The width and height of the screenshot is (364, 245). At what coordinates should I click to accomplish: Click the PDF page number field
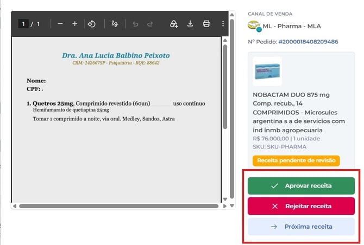tap(23, 24)
